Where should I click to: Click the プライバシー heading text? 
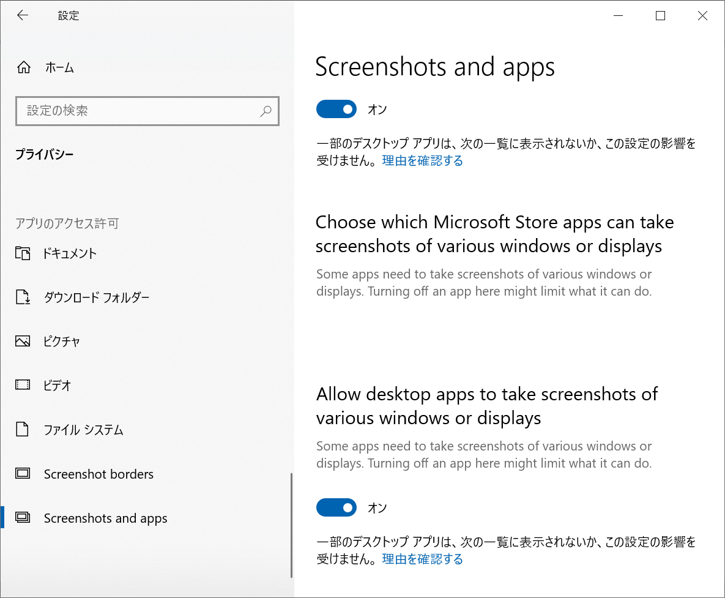click(45, 154)
